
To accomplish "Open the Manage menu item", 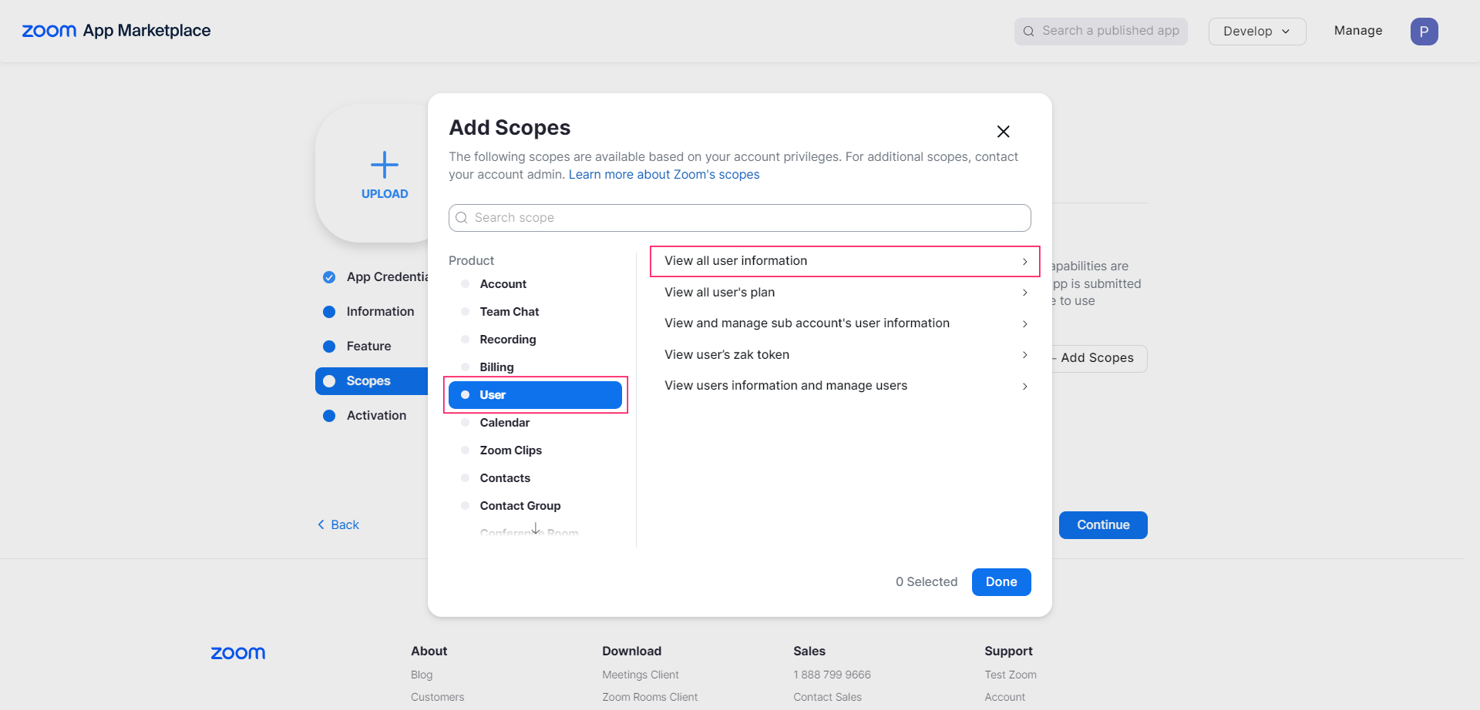I will [x=1357, y=31].
